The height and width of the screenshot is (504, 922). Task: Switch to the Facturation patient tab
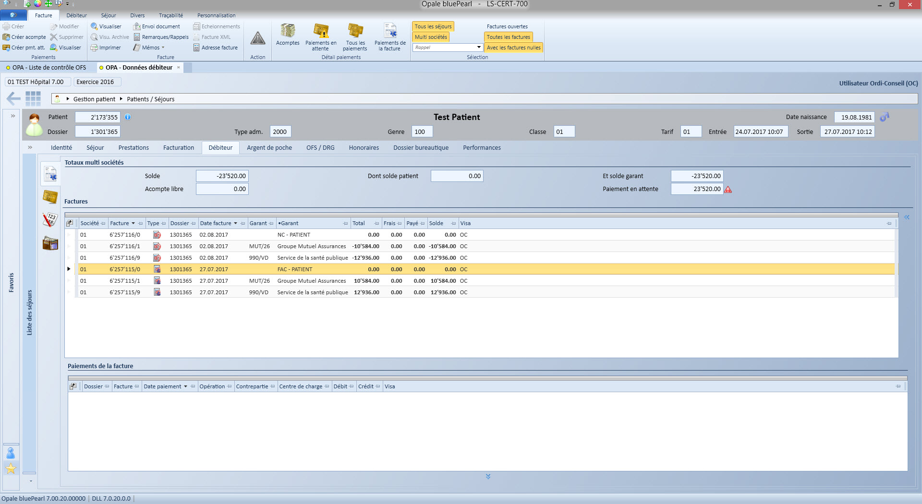pos(179,148)
